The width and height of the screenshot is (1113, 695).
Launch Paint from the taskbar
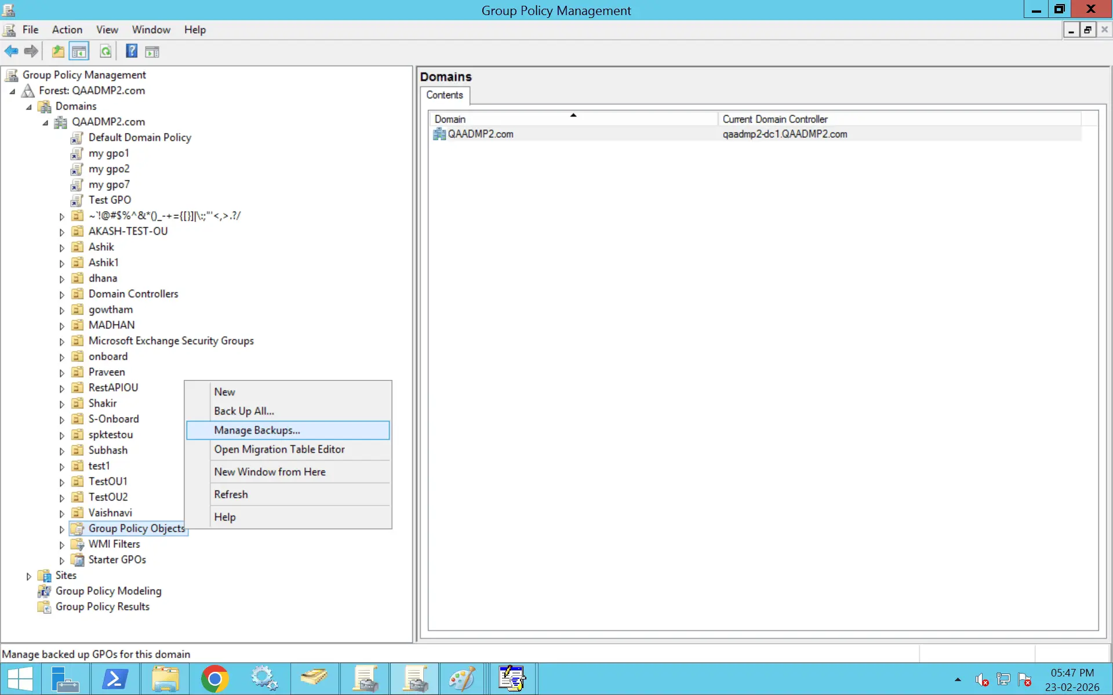point(462,678)
